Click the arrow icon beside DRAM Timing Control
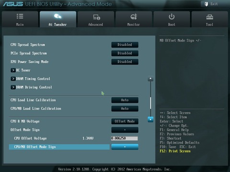 tap(13, 79)
